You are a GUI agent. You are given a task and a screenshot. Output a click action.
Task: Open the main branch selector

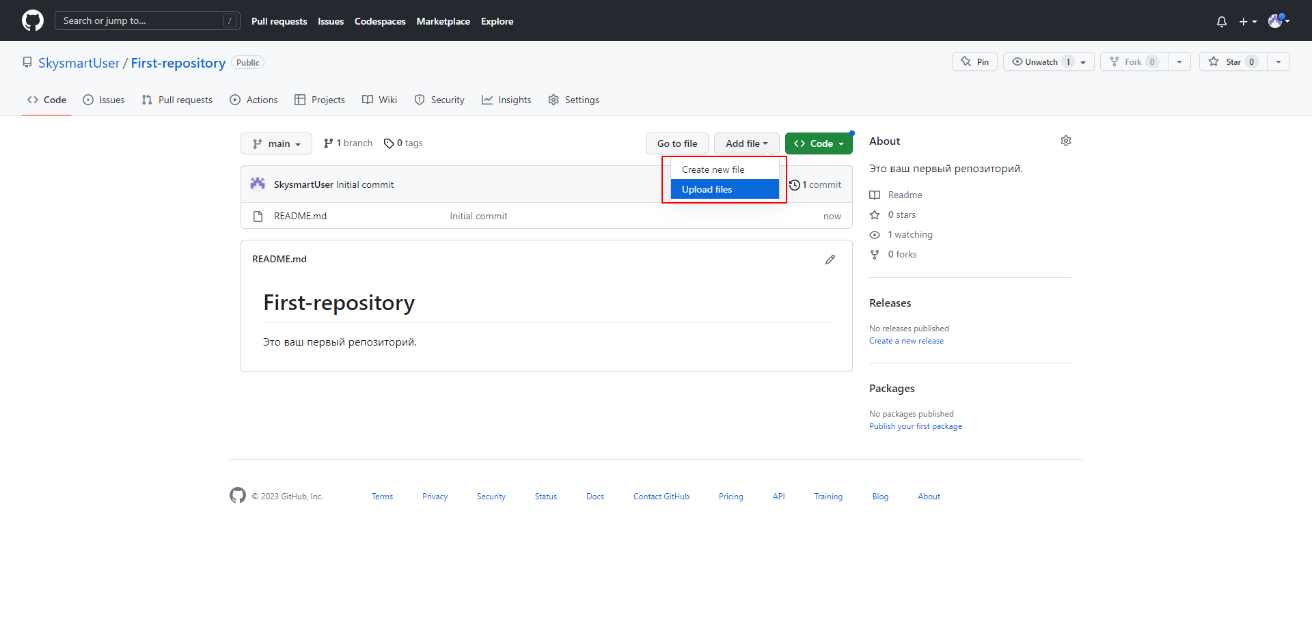tap(276, 143)
